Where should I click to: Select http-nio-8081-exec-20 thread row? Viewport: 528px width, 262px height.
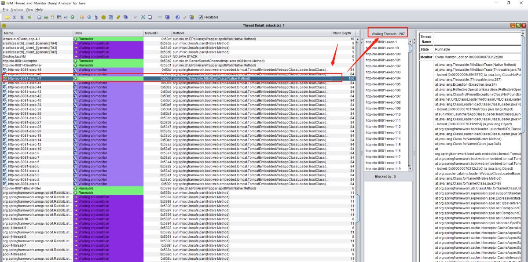179,131
